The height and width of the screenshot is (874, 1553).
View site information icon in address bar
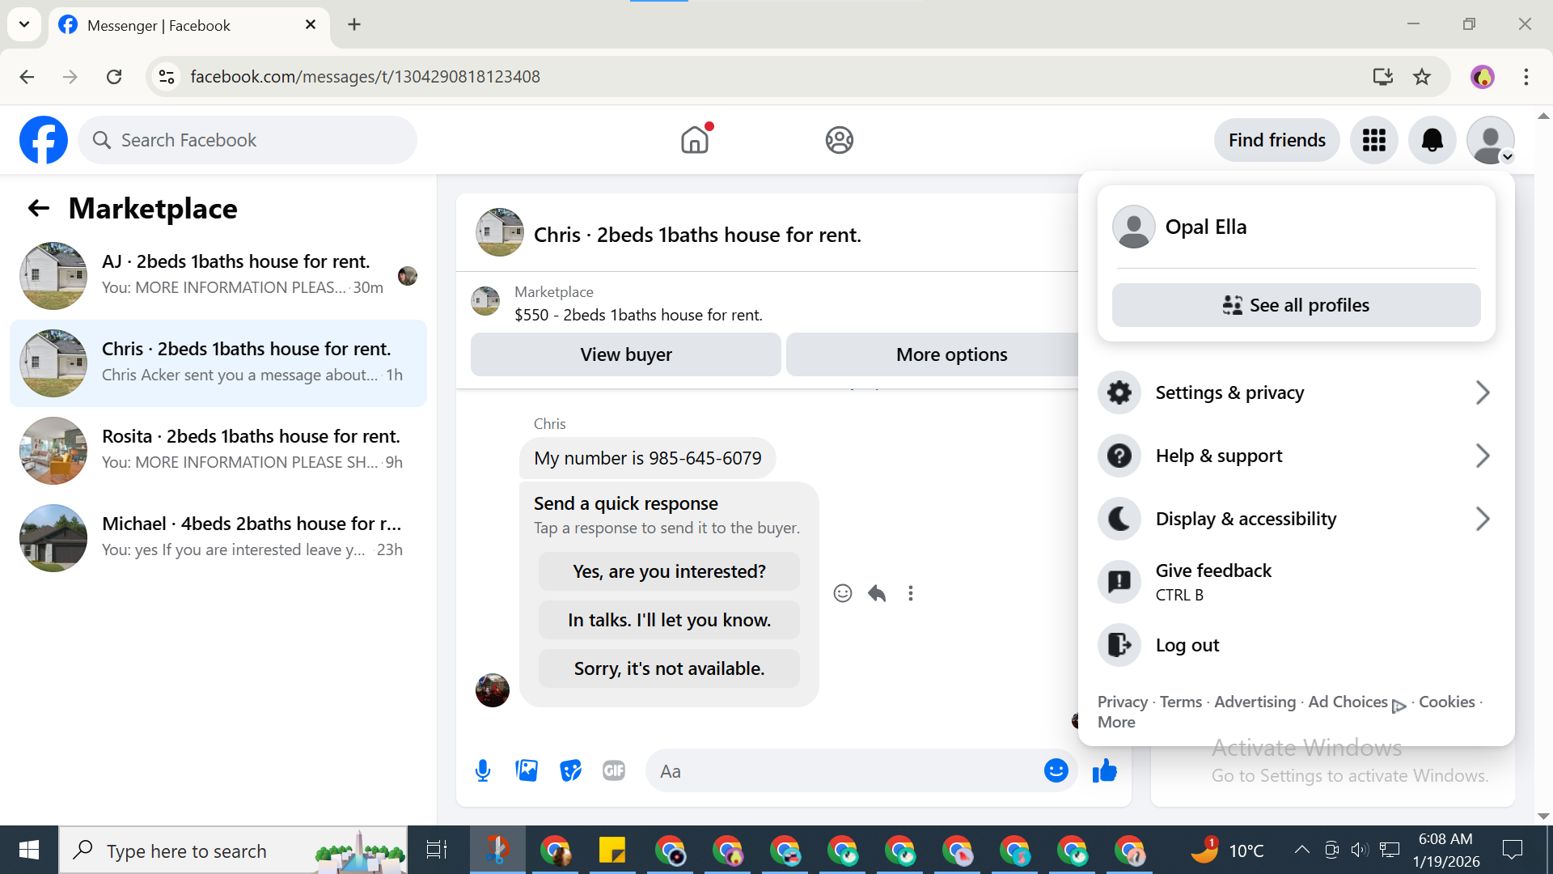[167, 77]
